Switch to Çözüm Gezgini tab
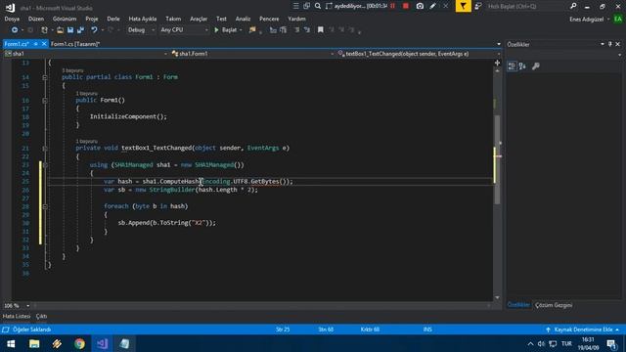The image size is (626, 352). coord(554,305)
